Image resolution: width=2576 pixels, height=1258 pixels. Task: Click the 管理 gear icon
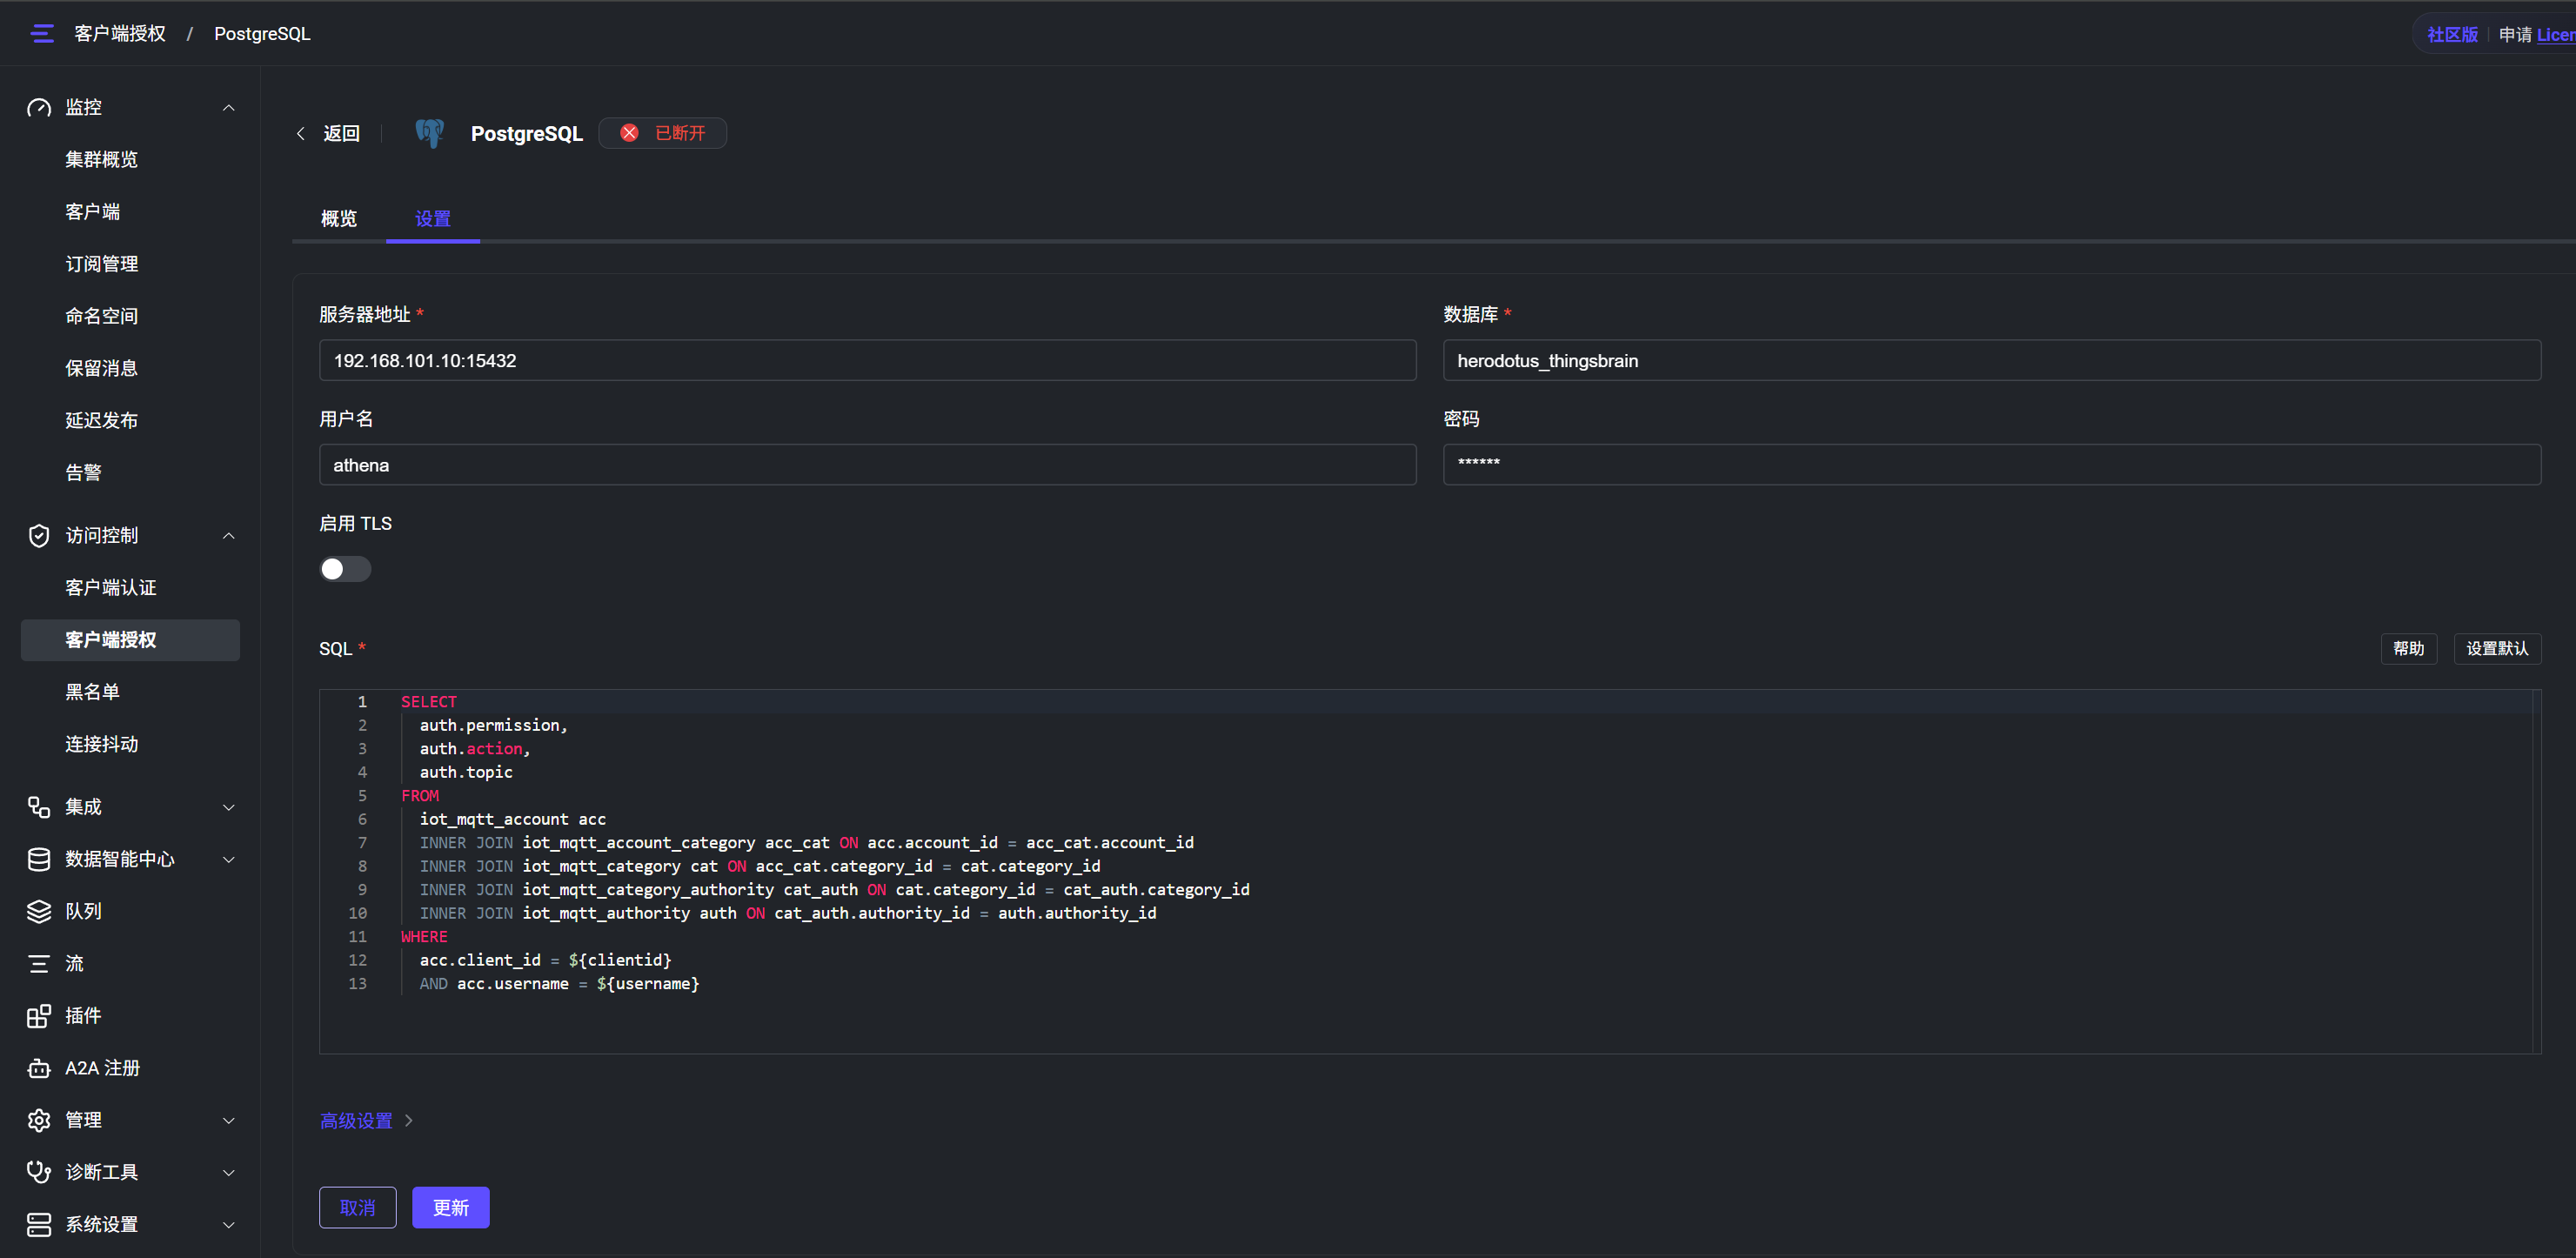click(39, 1120)
